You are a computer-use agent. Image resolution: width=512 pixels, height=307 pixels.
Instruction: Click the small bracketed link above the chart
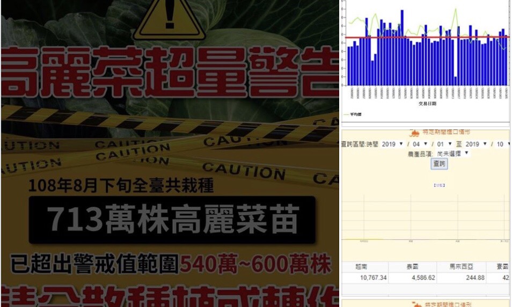coord(439,185)
